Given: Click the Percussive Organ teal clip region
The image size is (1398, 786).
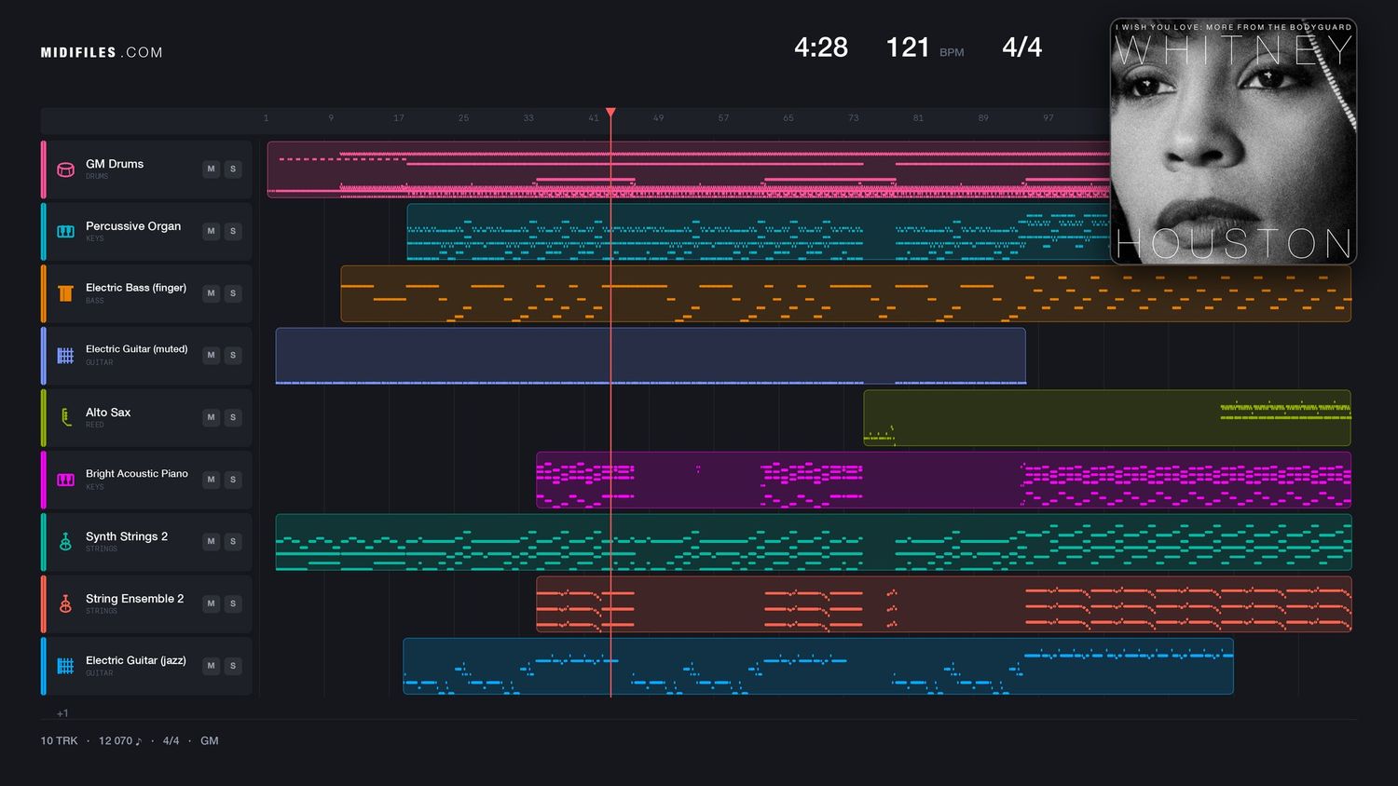Looking at the screenshot, I should [x=758, y=232].
